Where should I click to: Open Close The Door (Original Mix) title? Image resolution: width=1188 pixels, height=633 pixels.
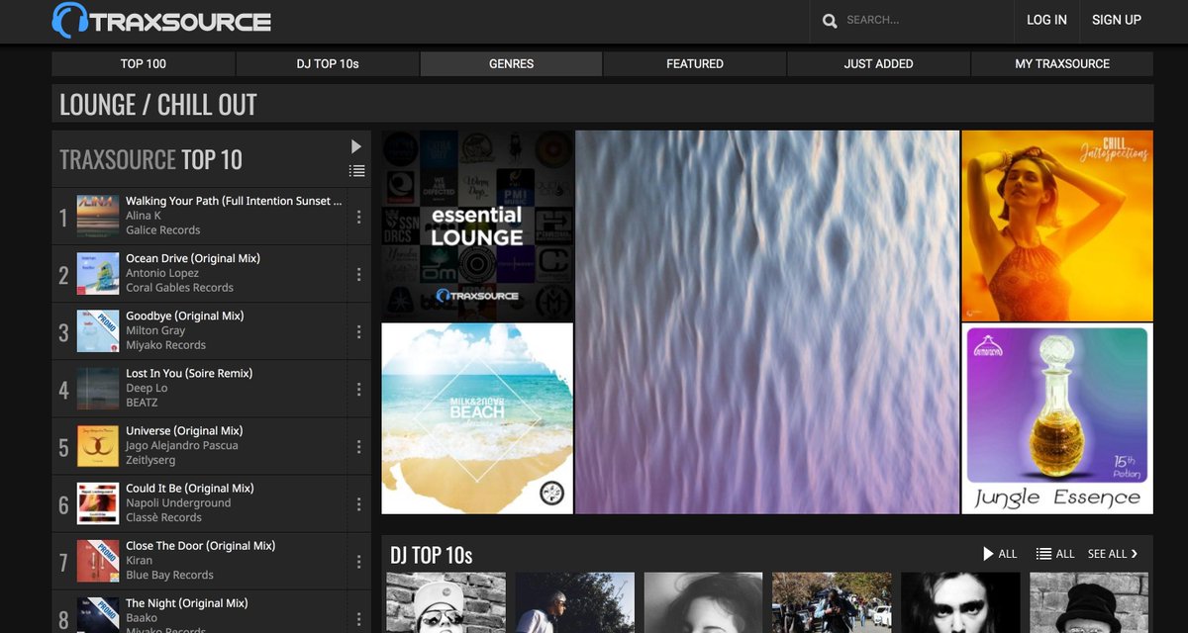(201, 545)
